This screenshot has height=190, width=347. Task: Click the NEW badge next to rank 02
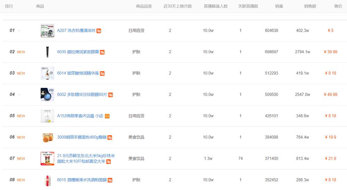(x=21, y=52)
